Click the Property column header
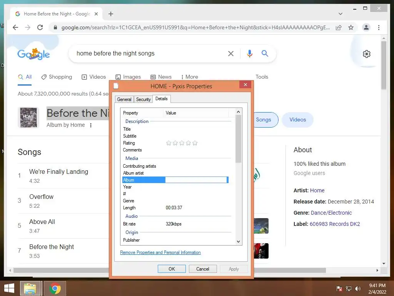The height and width of the screenshot is (296, 394). [x=142, y=113]
